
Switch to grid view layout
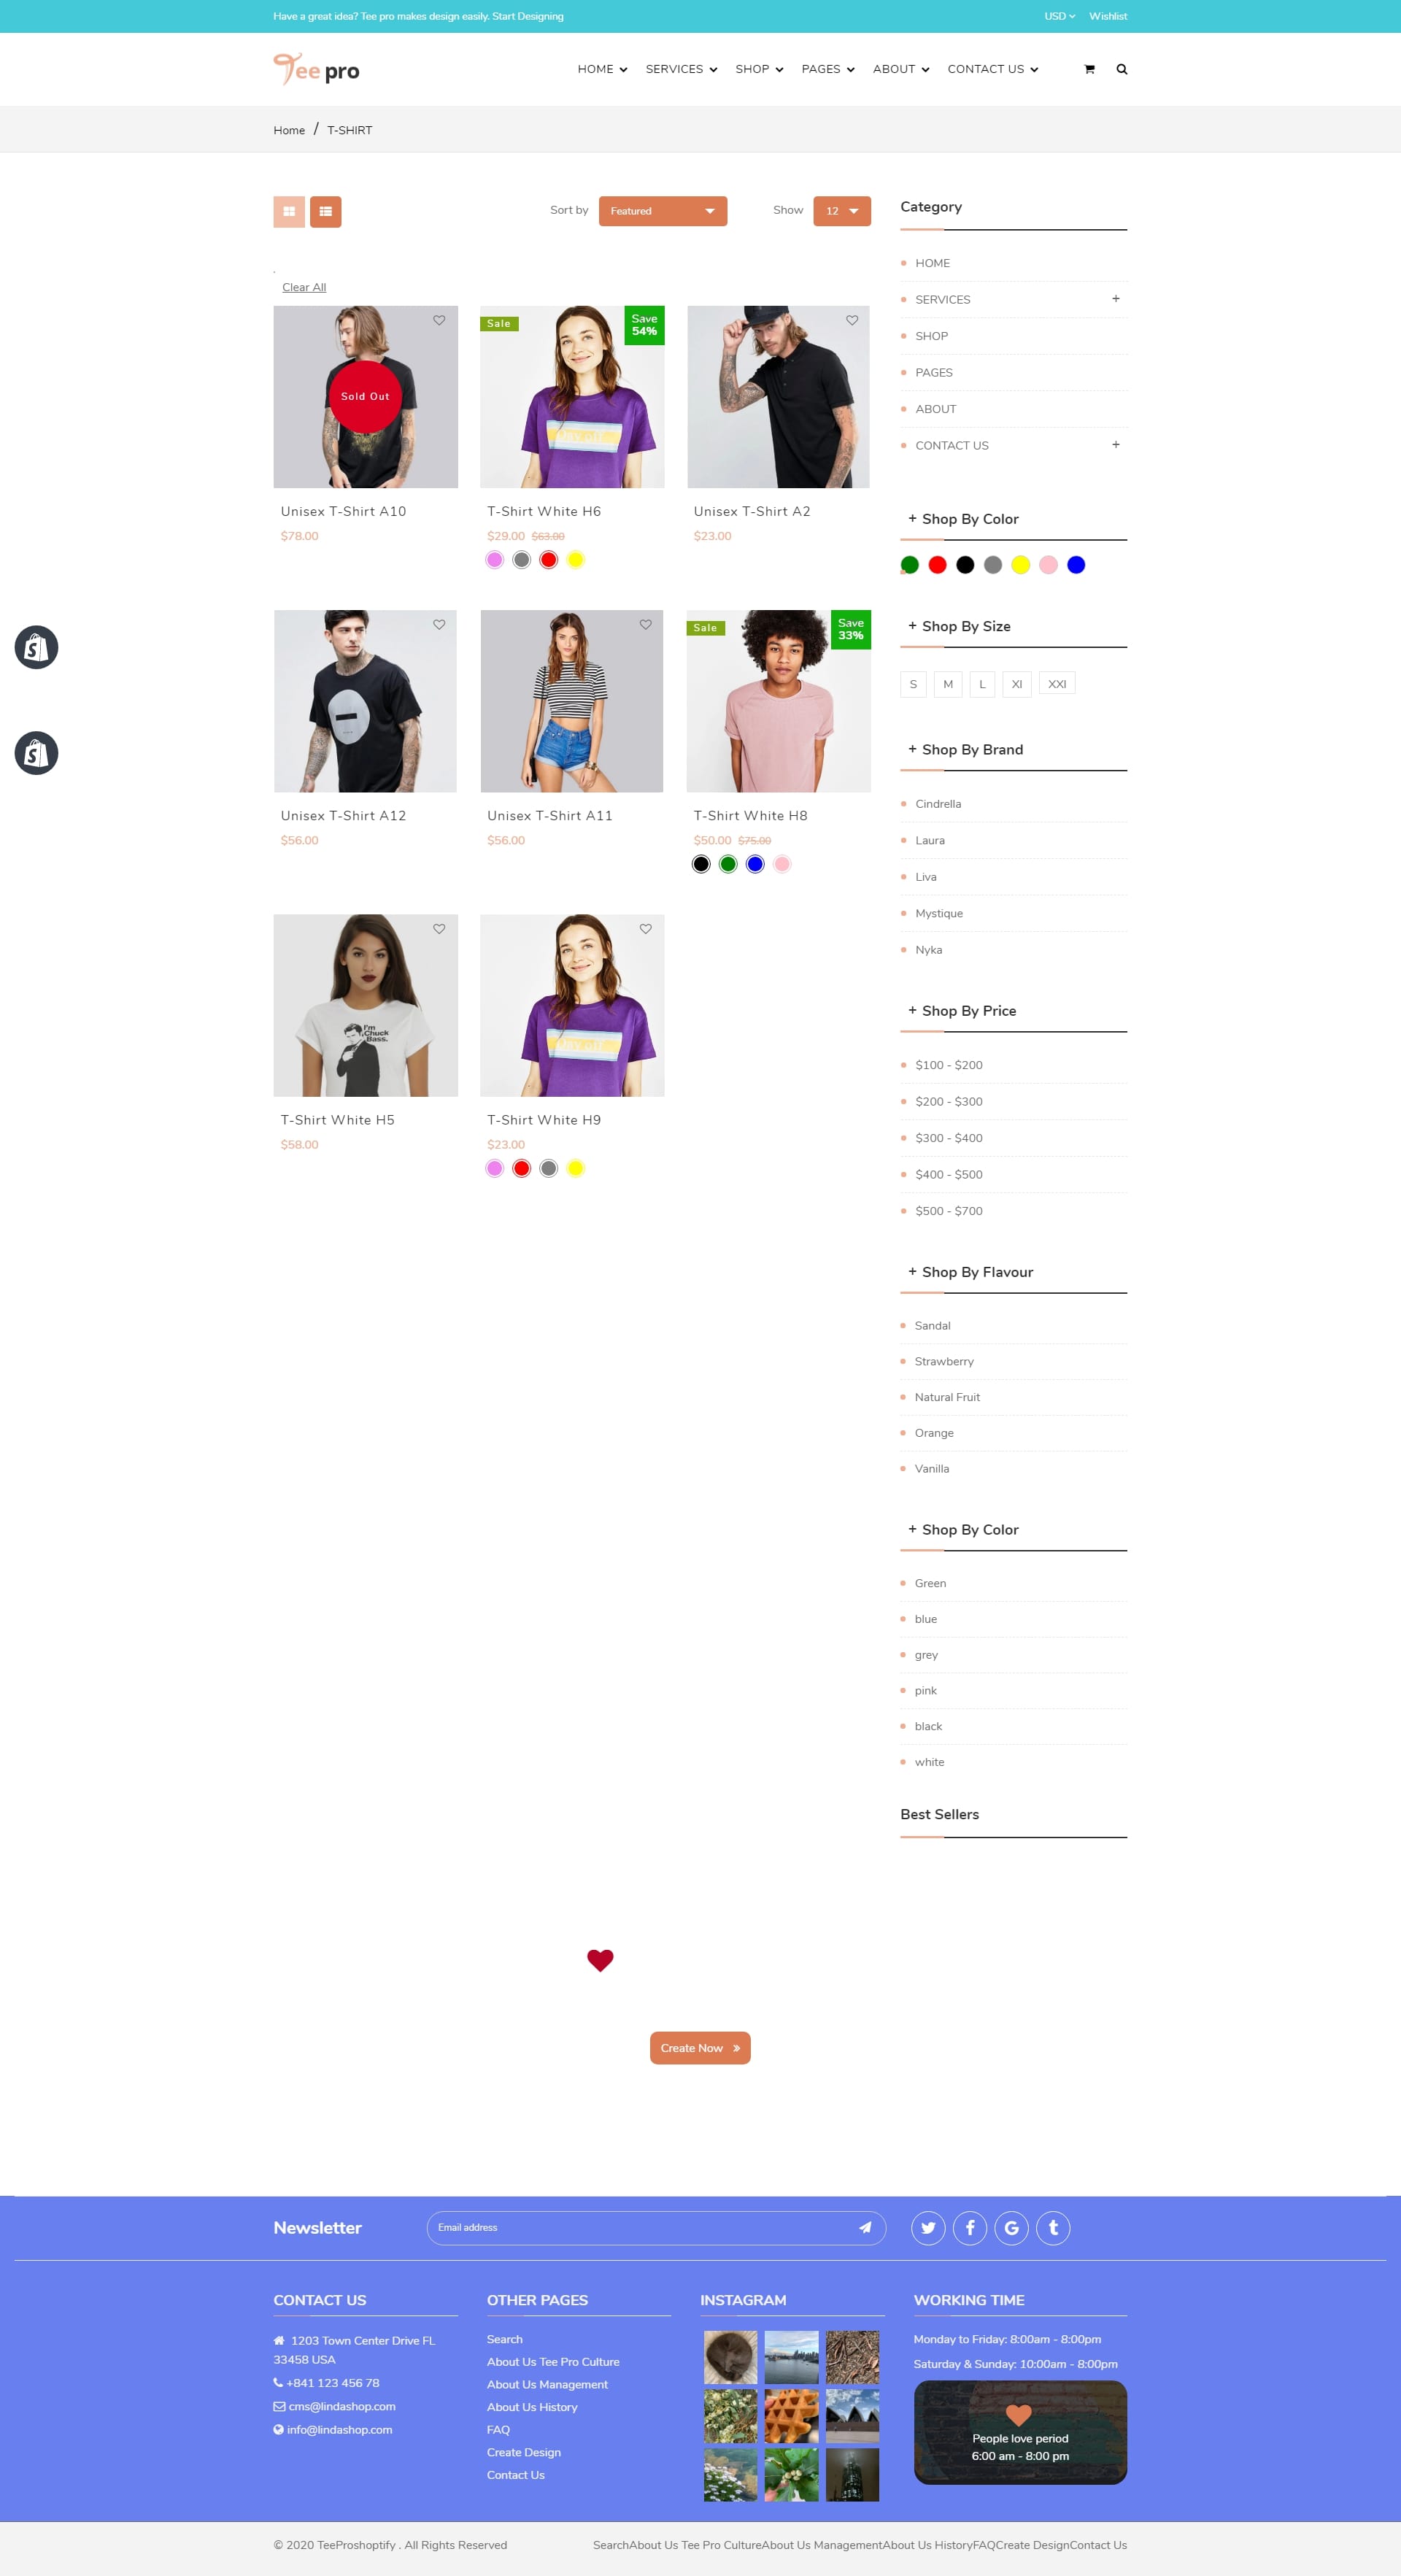point(289,211)
